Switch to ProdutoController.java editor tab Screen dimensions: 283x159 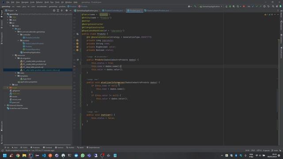coord(112,11)
